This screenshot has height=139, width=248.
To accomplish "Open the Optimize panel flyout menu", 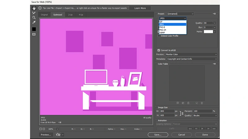I will (214, 14).
